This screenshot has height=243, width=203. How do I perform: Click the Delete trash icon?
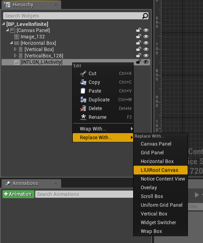pos(83,108)
